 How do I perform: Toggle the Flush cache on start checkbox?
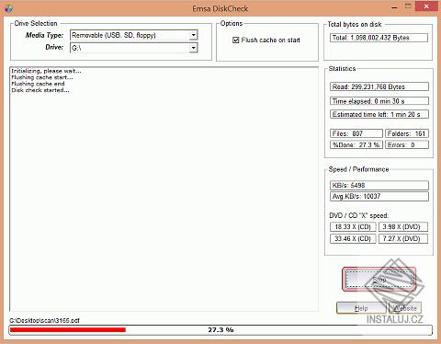tap(235, 40)
